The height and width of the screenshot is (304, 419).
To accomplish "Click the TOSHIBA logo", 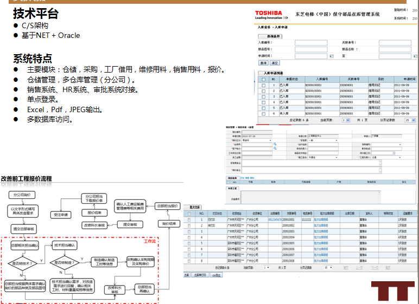I will click(268, 13).
